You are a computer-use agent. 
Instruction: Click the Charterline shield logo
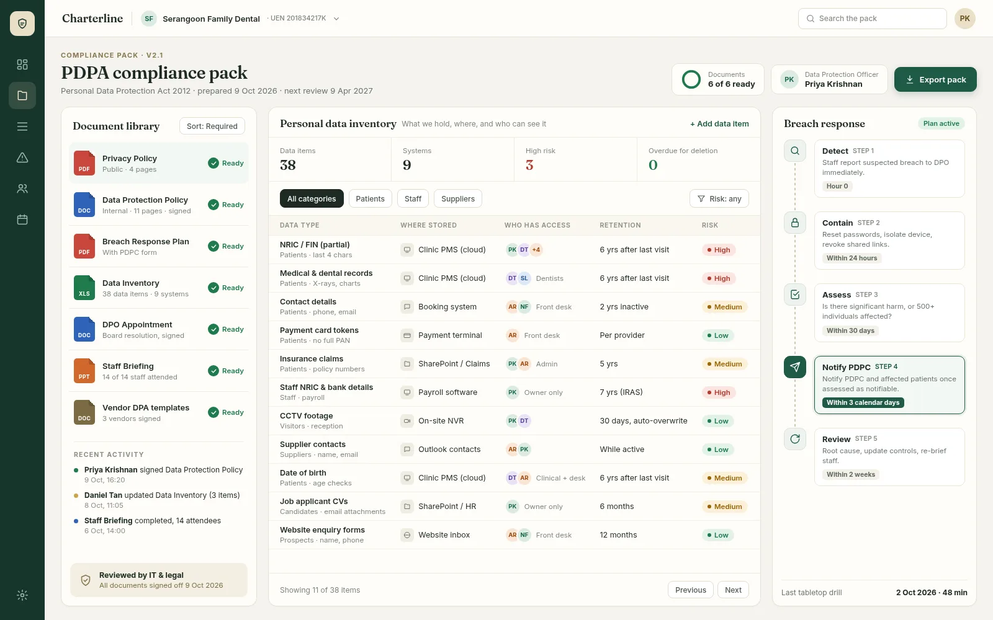tap(22, 24)
